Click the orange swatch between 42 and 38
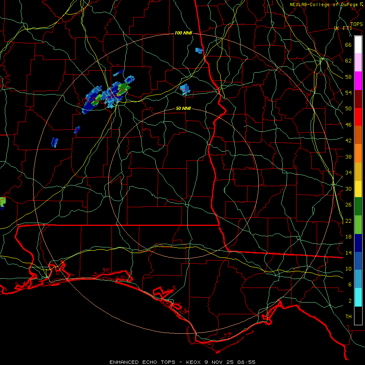 point(358,153)
